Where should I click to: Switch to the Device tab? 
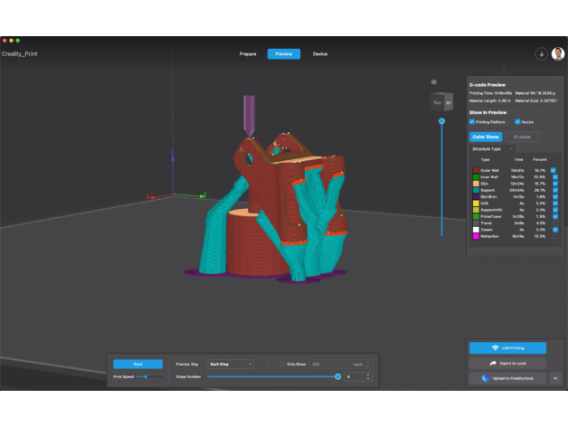tap(320, 54)
